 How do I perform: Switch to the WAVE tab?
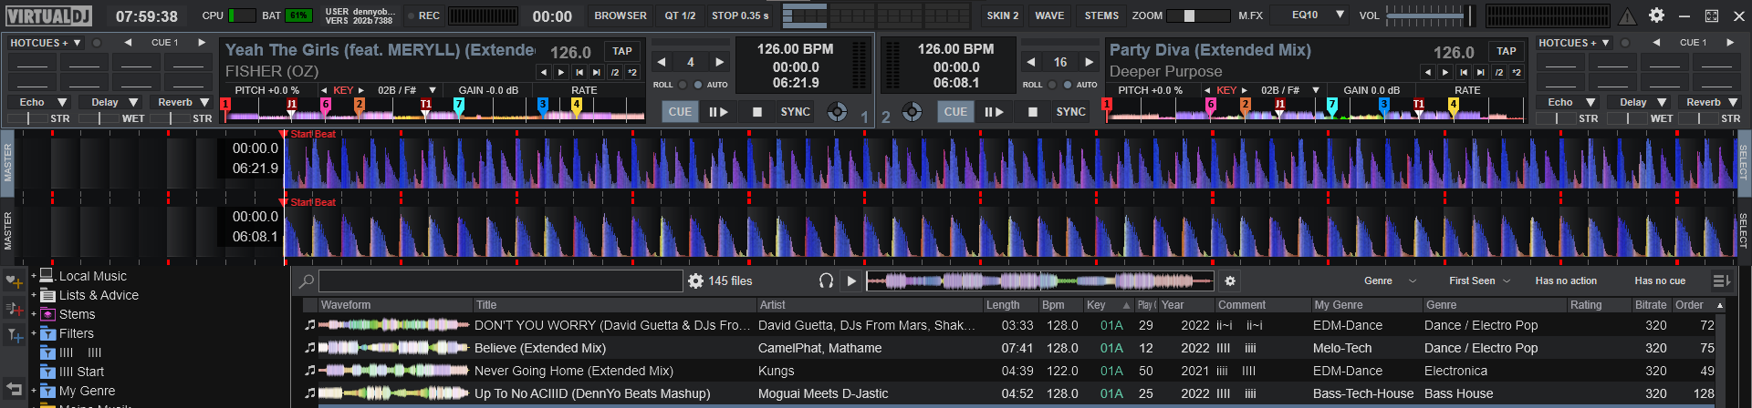(1049, 15)
